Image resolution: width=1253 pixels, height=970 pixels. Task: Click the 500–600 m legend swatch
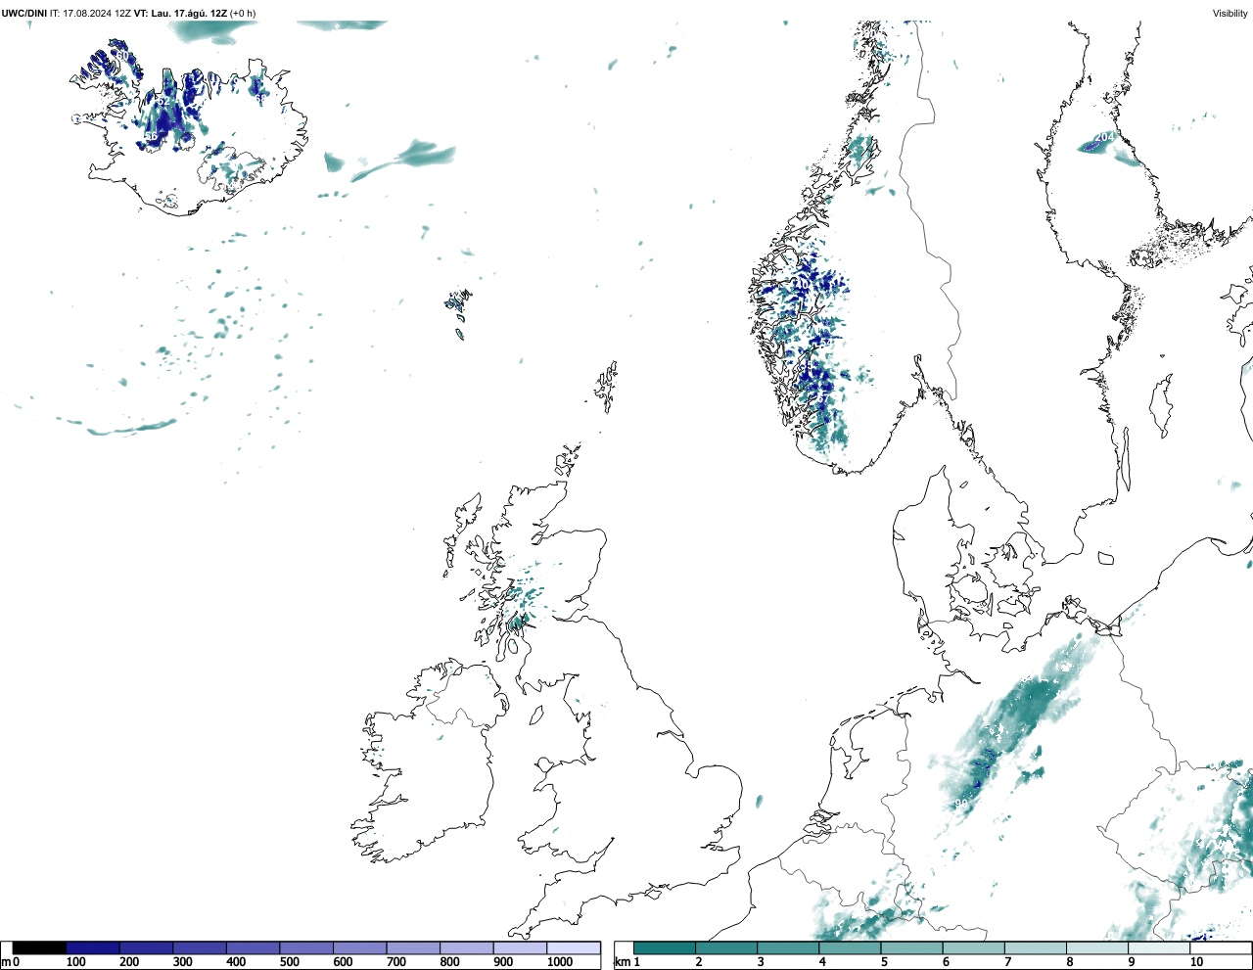point(306,948)
